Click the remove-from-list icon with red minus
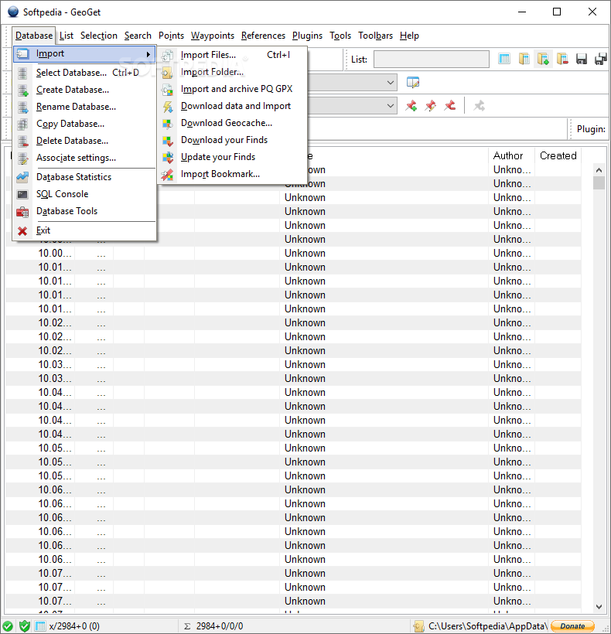Viewport: 611px width, 634px height. click(x=562, y=59)
